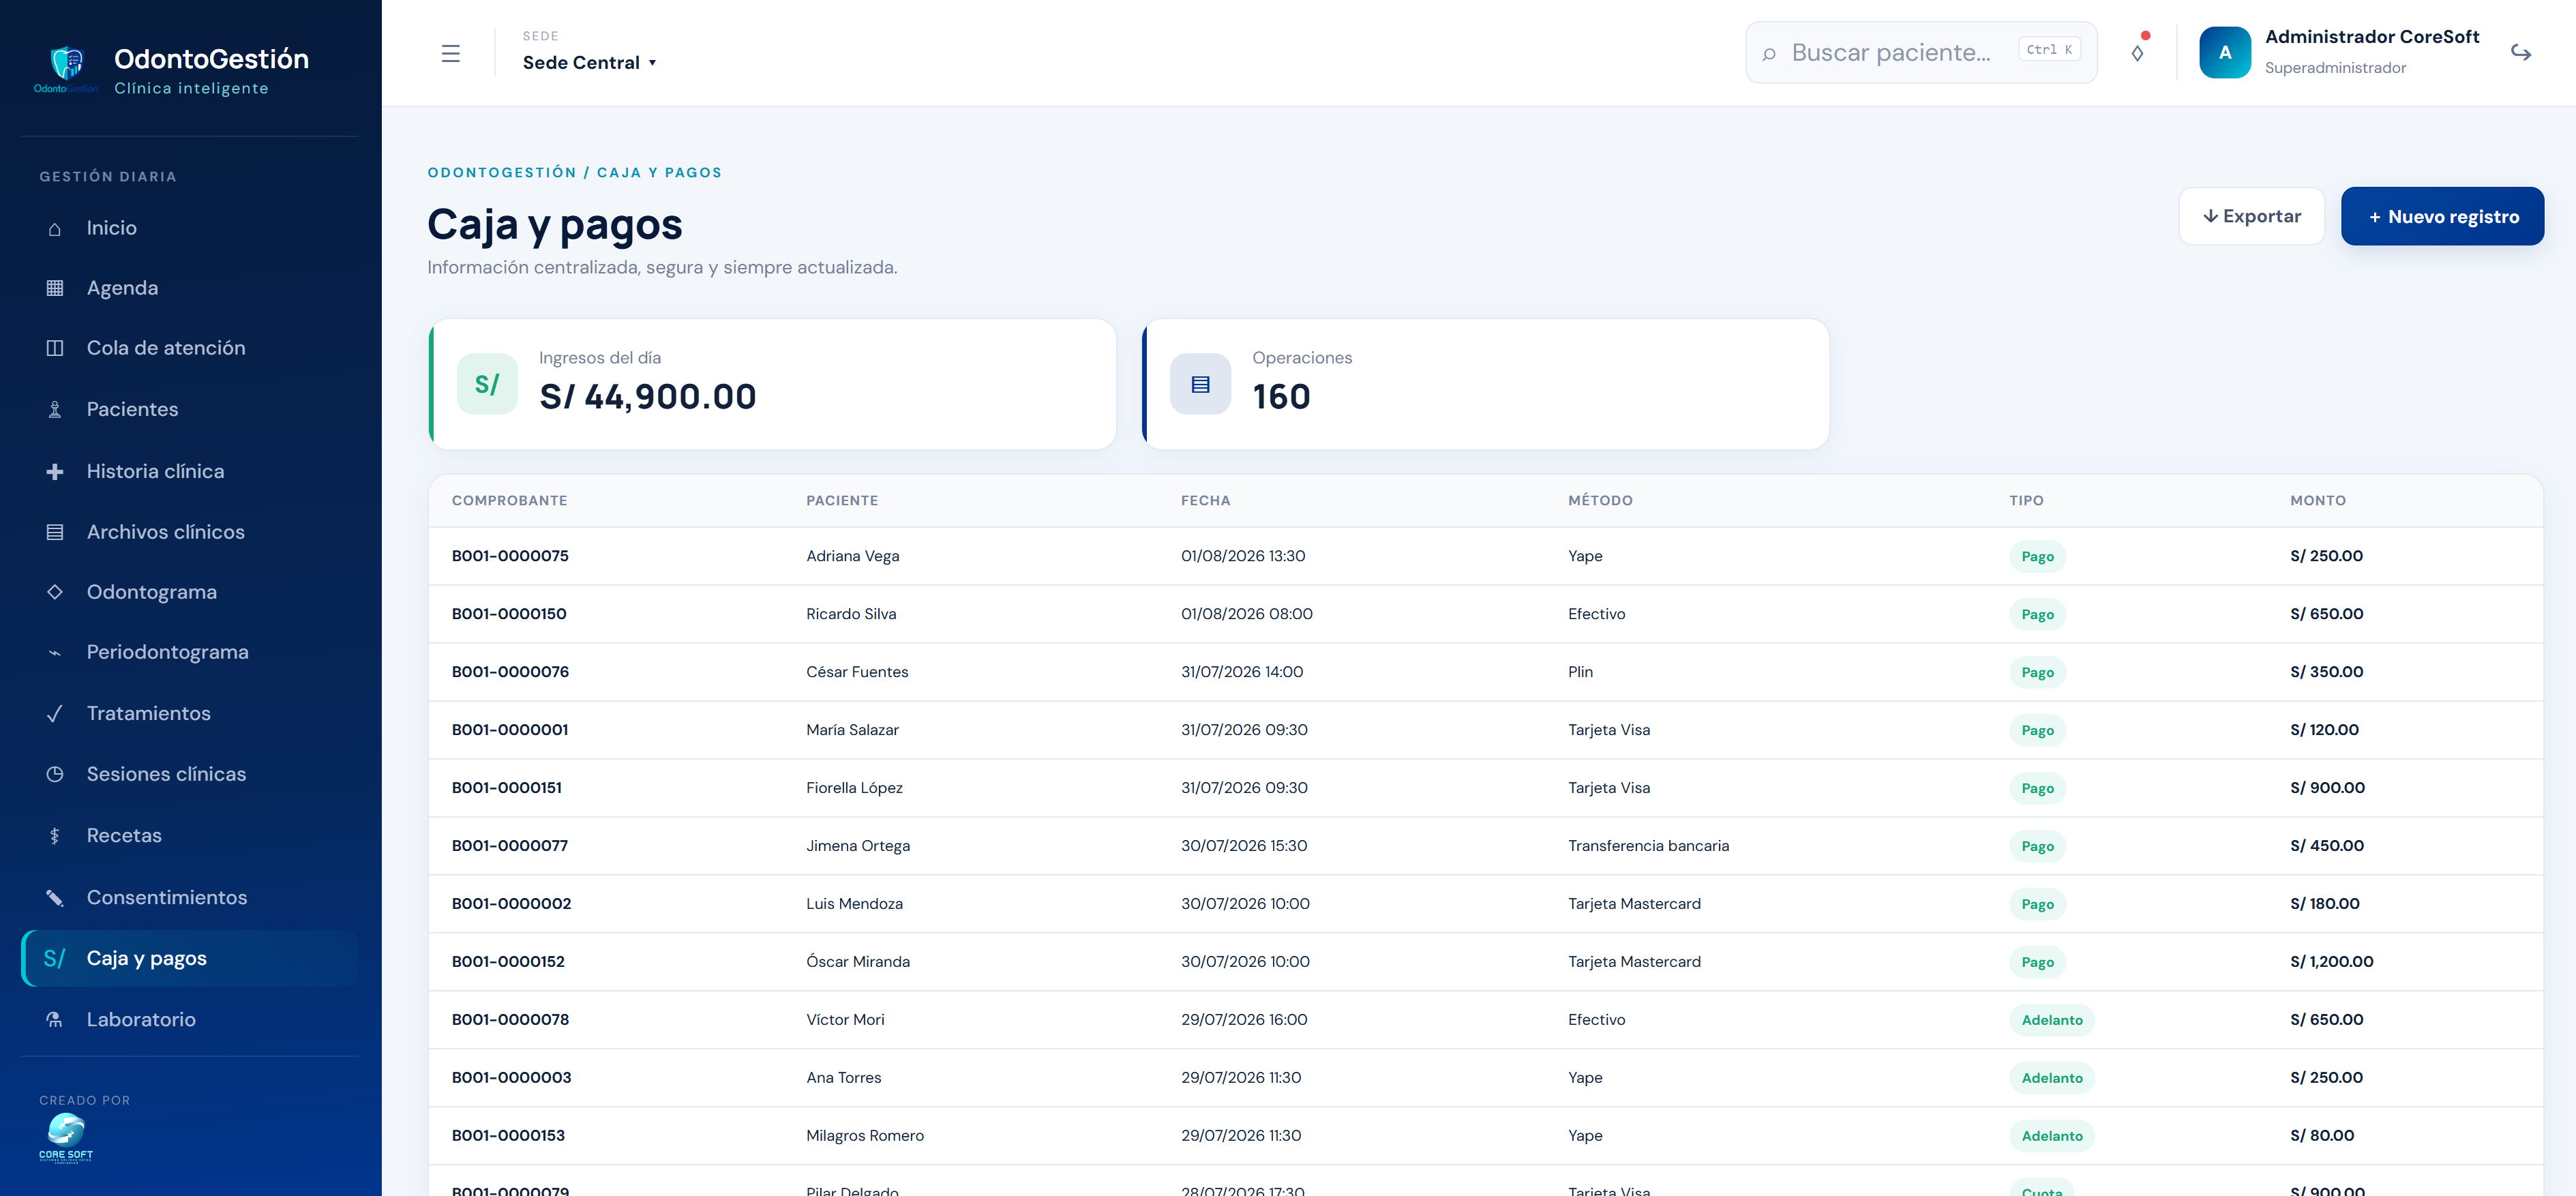Click patient name María Salazar
Screen dimensions: 2576x1196
[852, 730]
